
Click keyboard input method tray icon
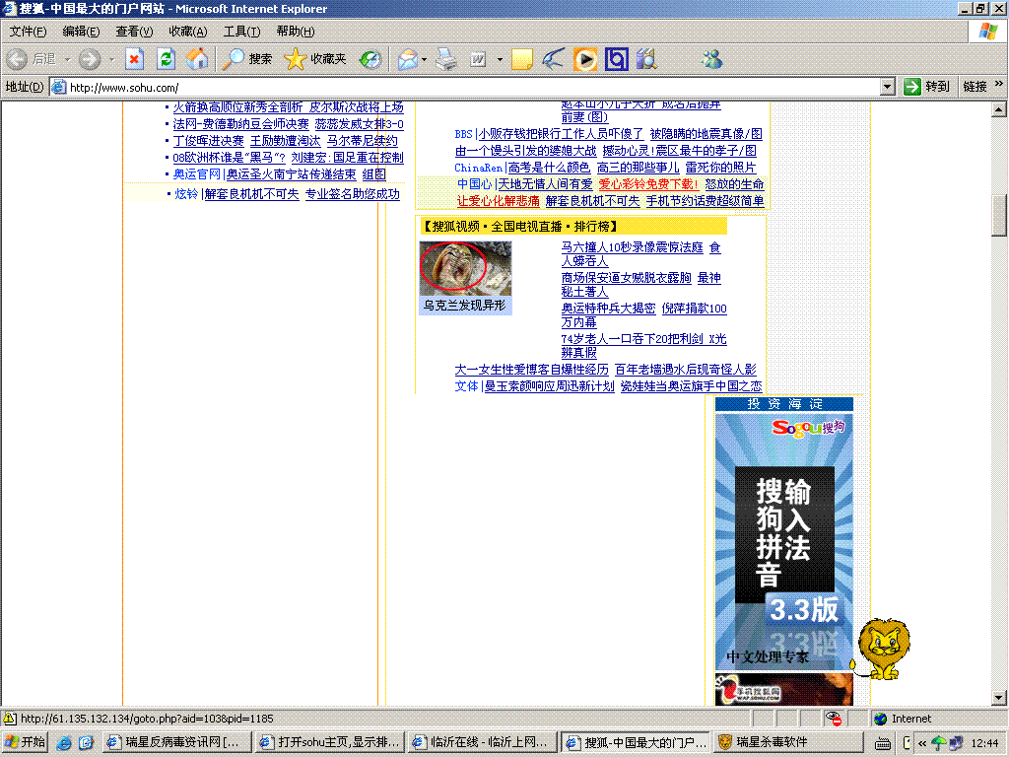point(883,743)
